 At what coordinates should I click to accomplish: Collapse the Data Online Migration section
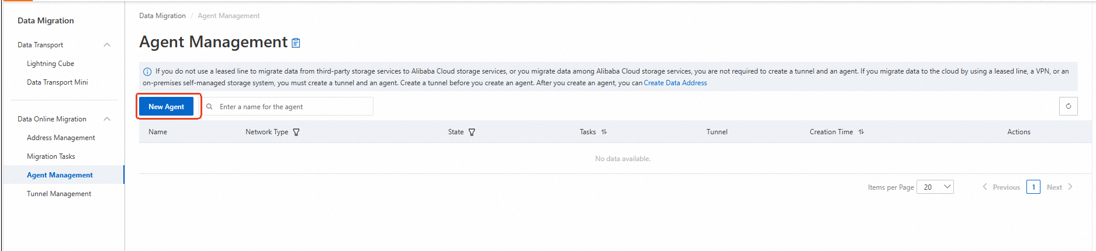107,119
